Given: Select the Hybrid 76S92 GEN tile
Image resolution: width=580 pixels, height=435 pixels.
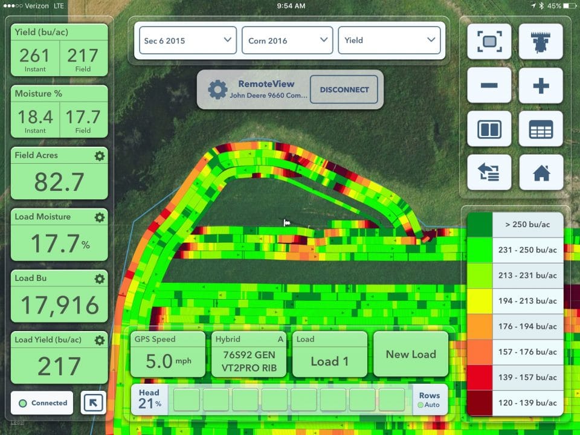Looking at the screenshot, I should point(249,355).
